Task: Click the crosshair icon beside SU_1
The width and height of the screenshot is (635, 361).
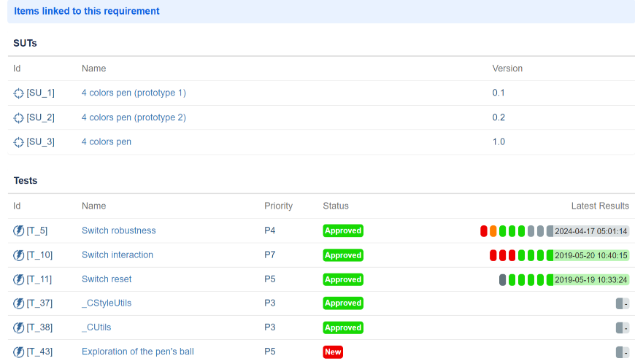Action: coord(19,93)
